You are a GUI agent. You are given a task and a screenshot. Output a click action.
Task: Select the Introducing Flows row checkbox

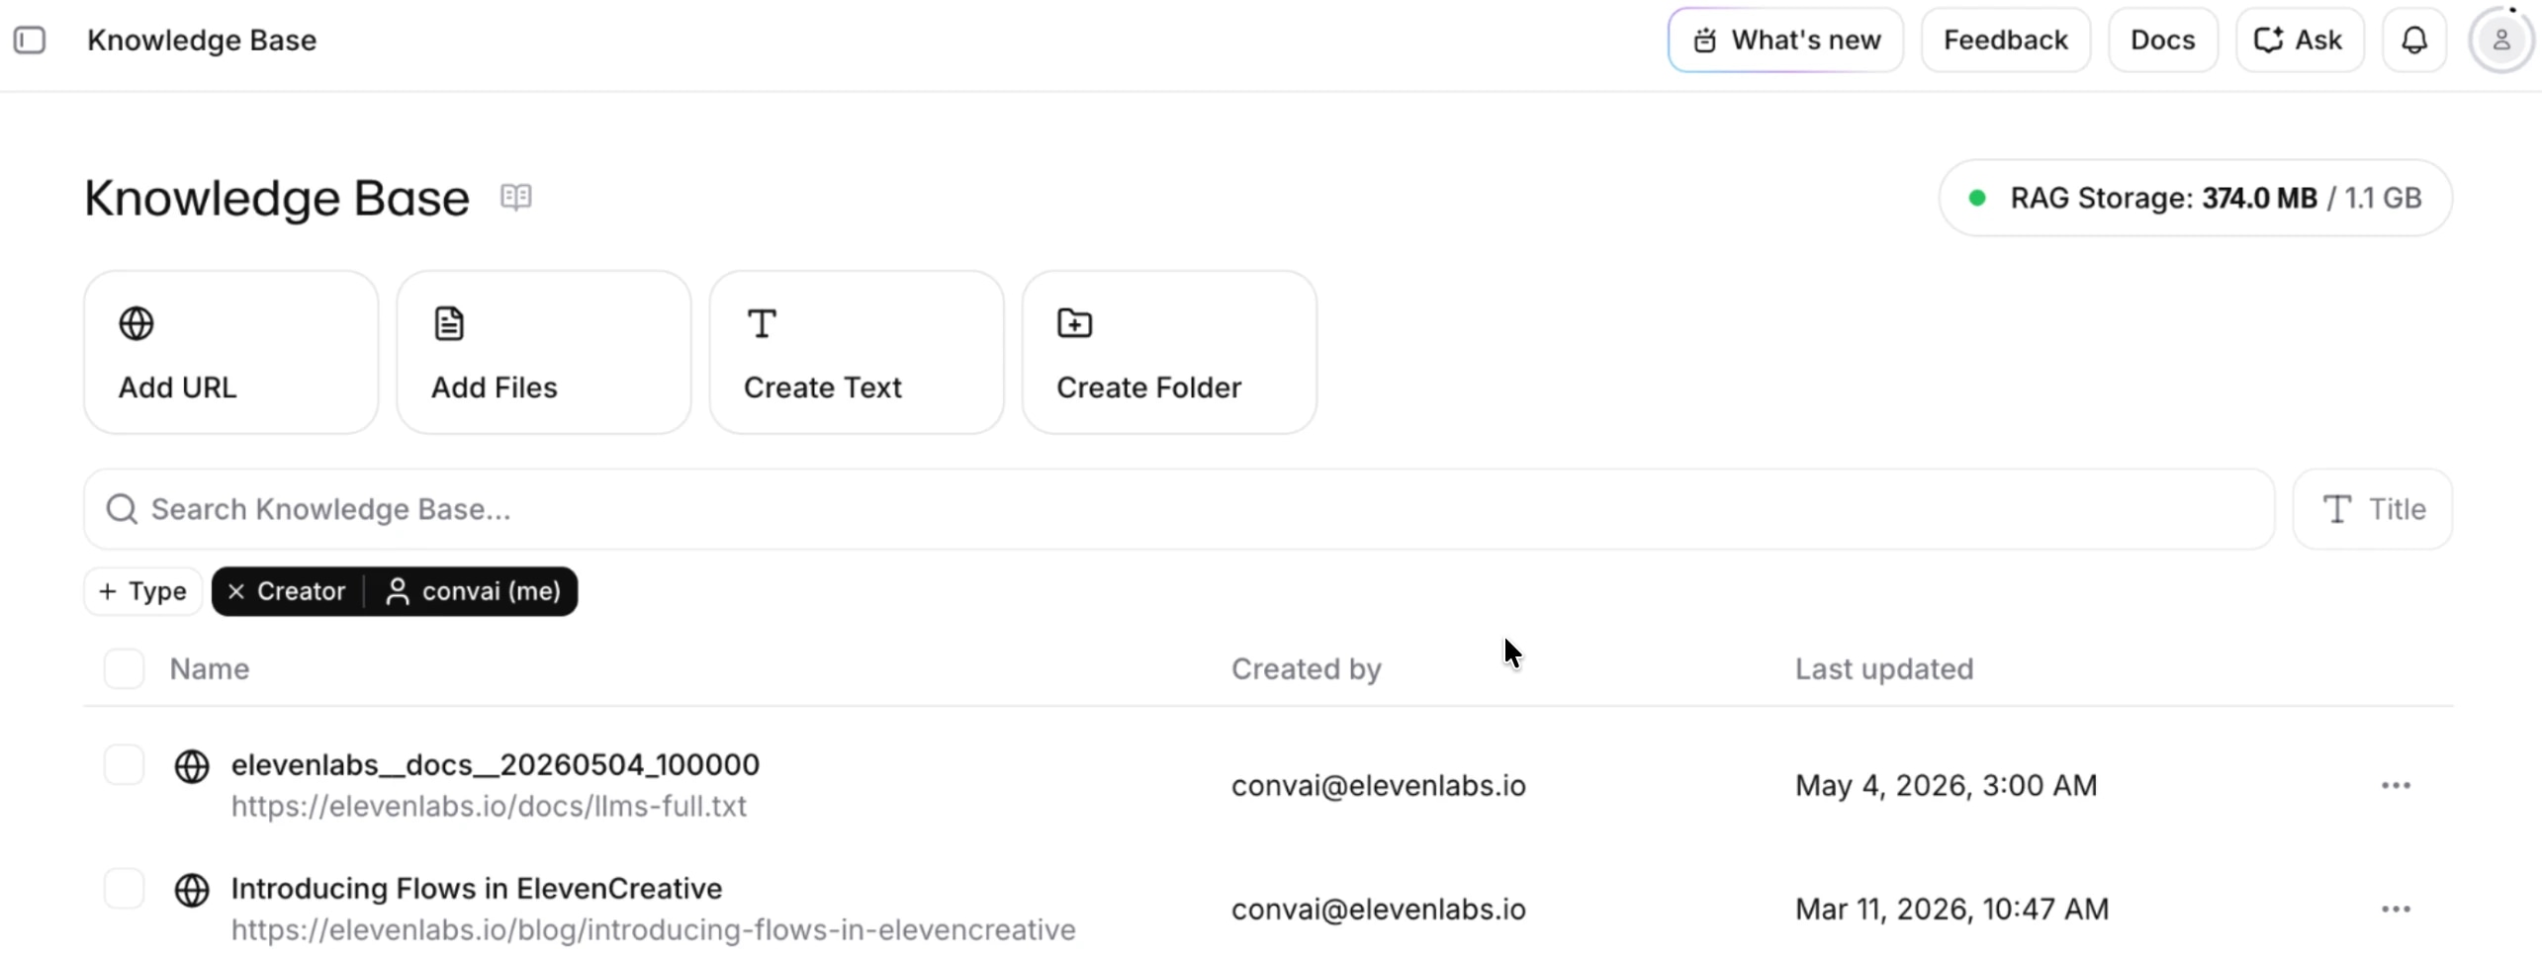(x=124, y=889)
